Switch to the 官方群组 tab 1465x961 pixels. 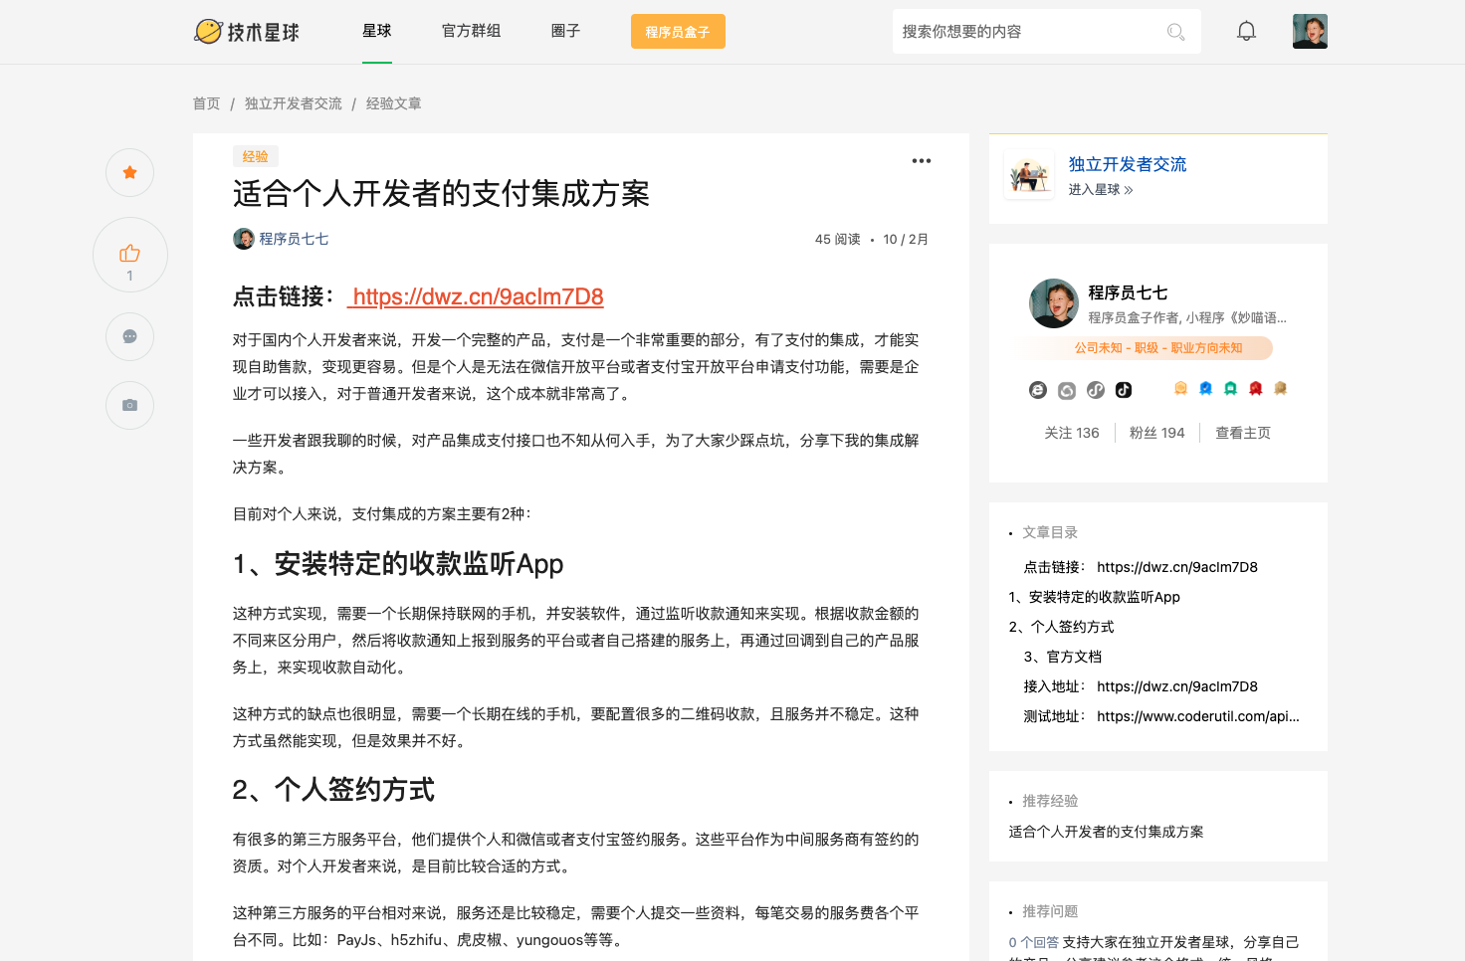click(471, 31)
